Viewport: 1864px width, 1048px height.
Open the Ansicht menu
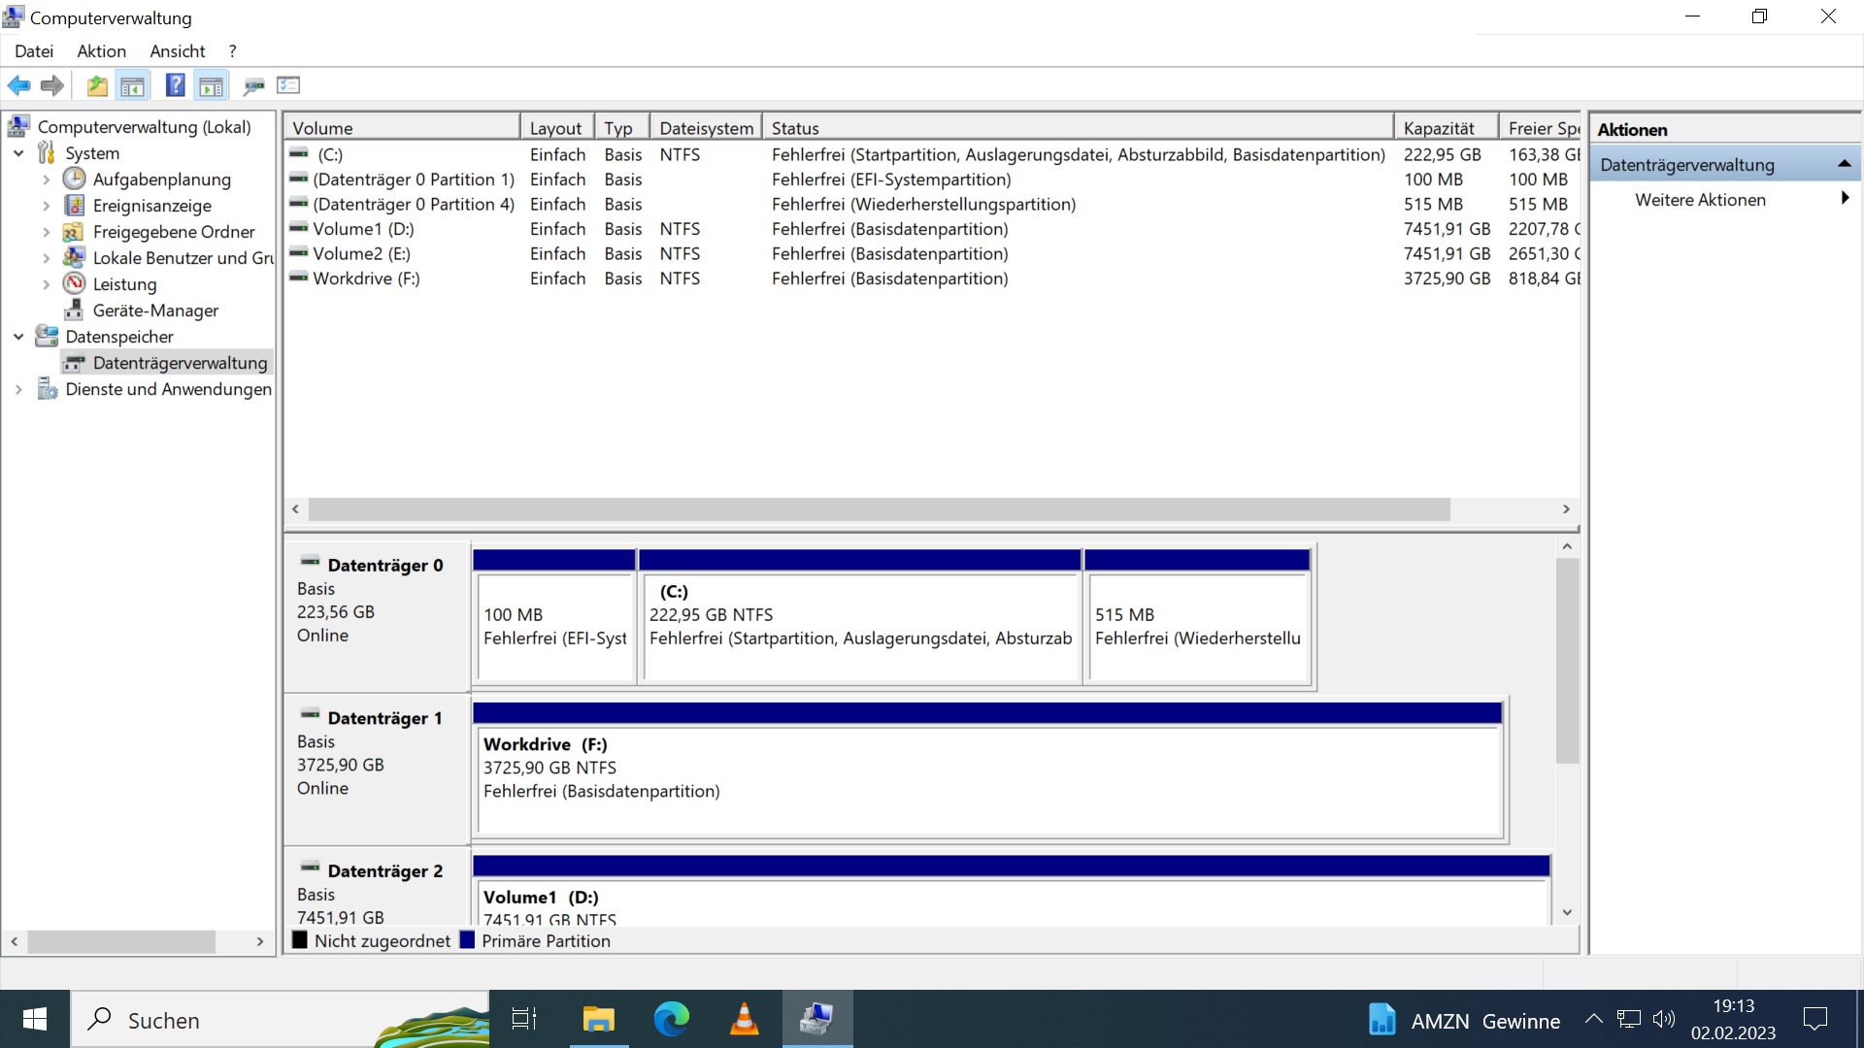(x=177, y=51)
